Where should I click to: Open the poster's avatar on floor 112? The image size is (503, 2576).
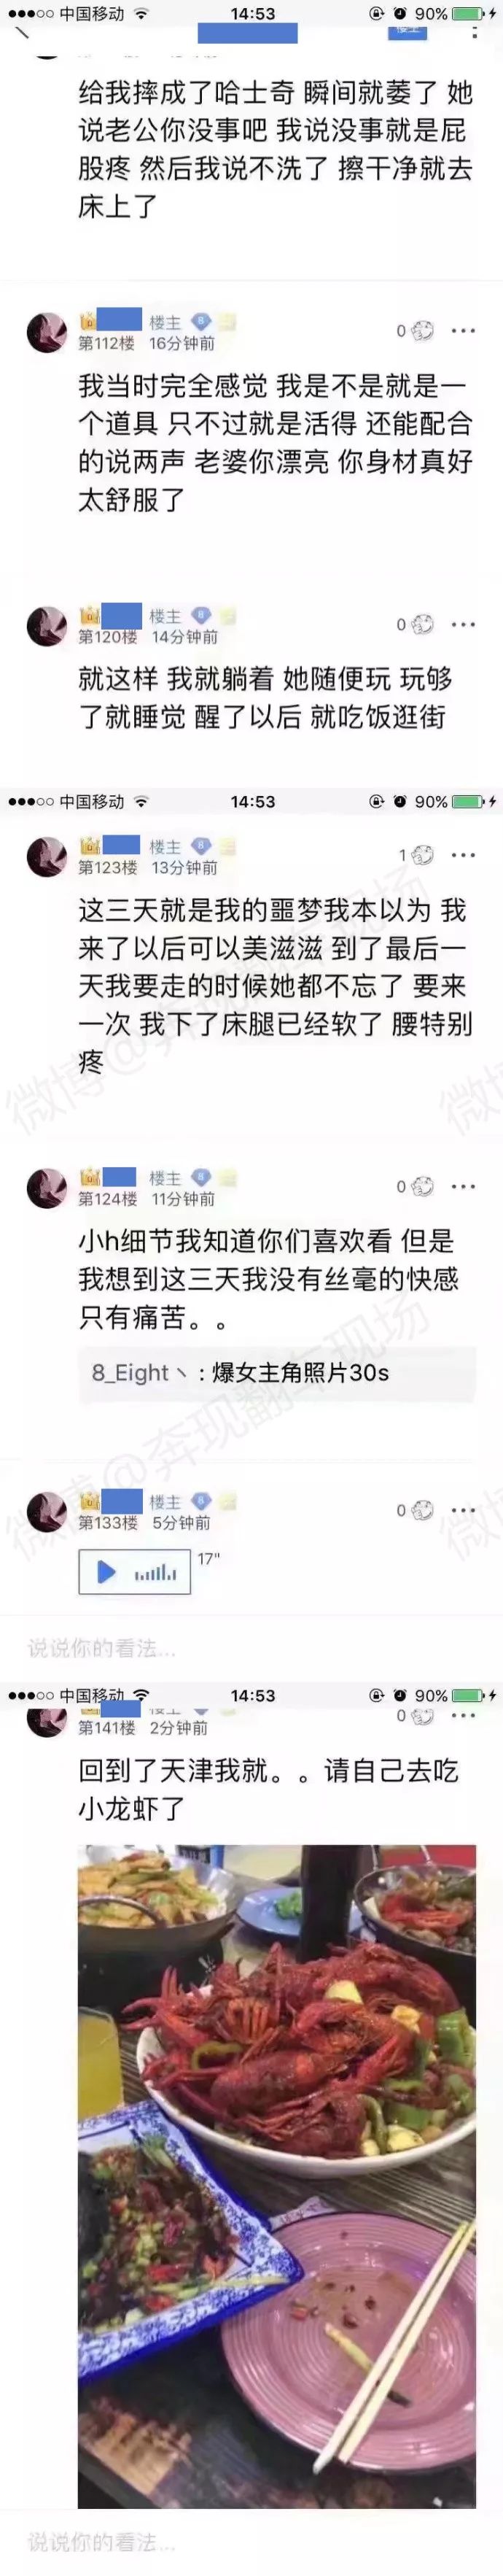coord(46,332)
